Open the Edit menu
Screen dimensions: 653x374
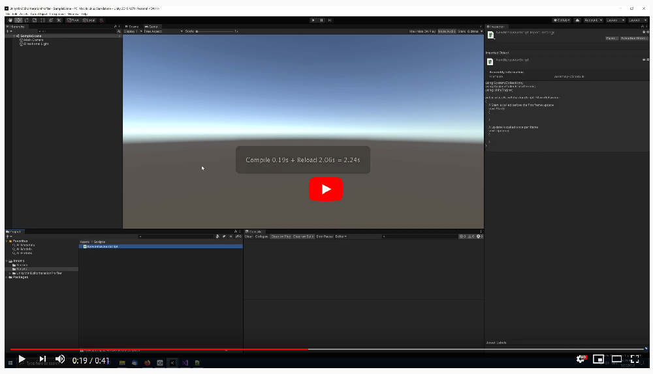pyautogui.click(x=14, y=14)
